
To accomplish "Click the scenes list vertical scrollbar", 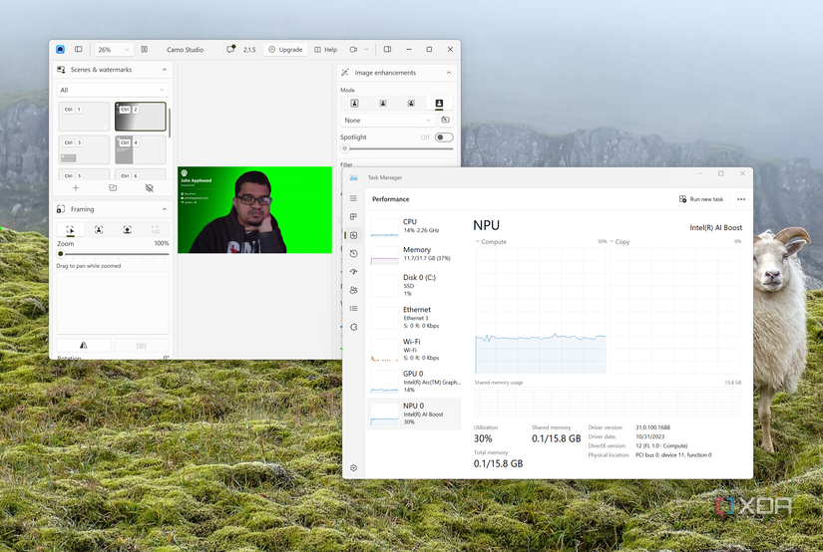I will point(170,124).
